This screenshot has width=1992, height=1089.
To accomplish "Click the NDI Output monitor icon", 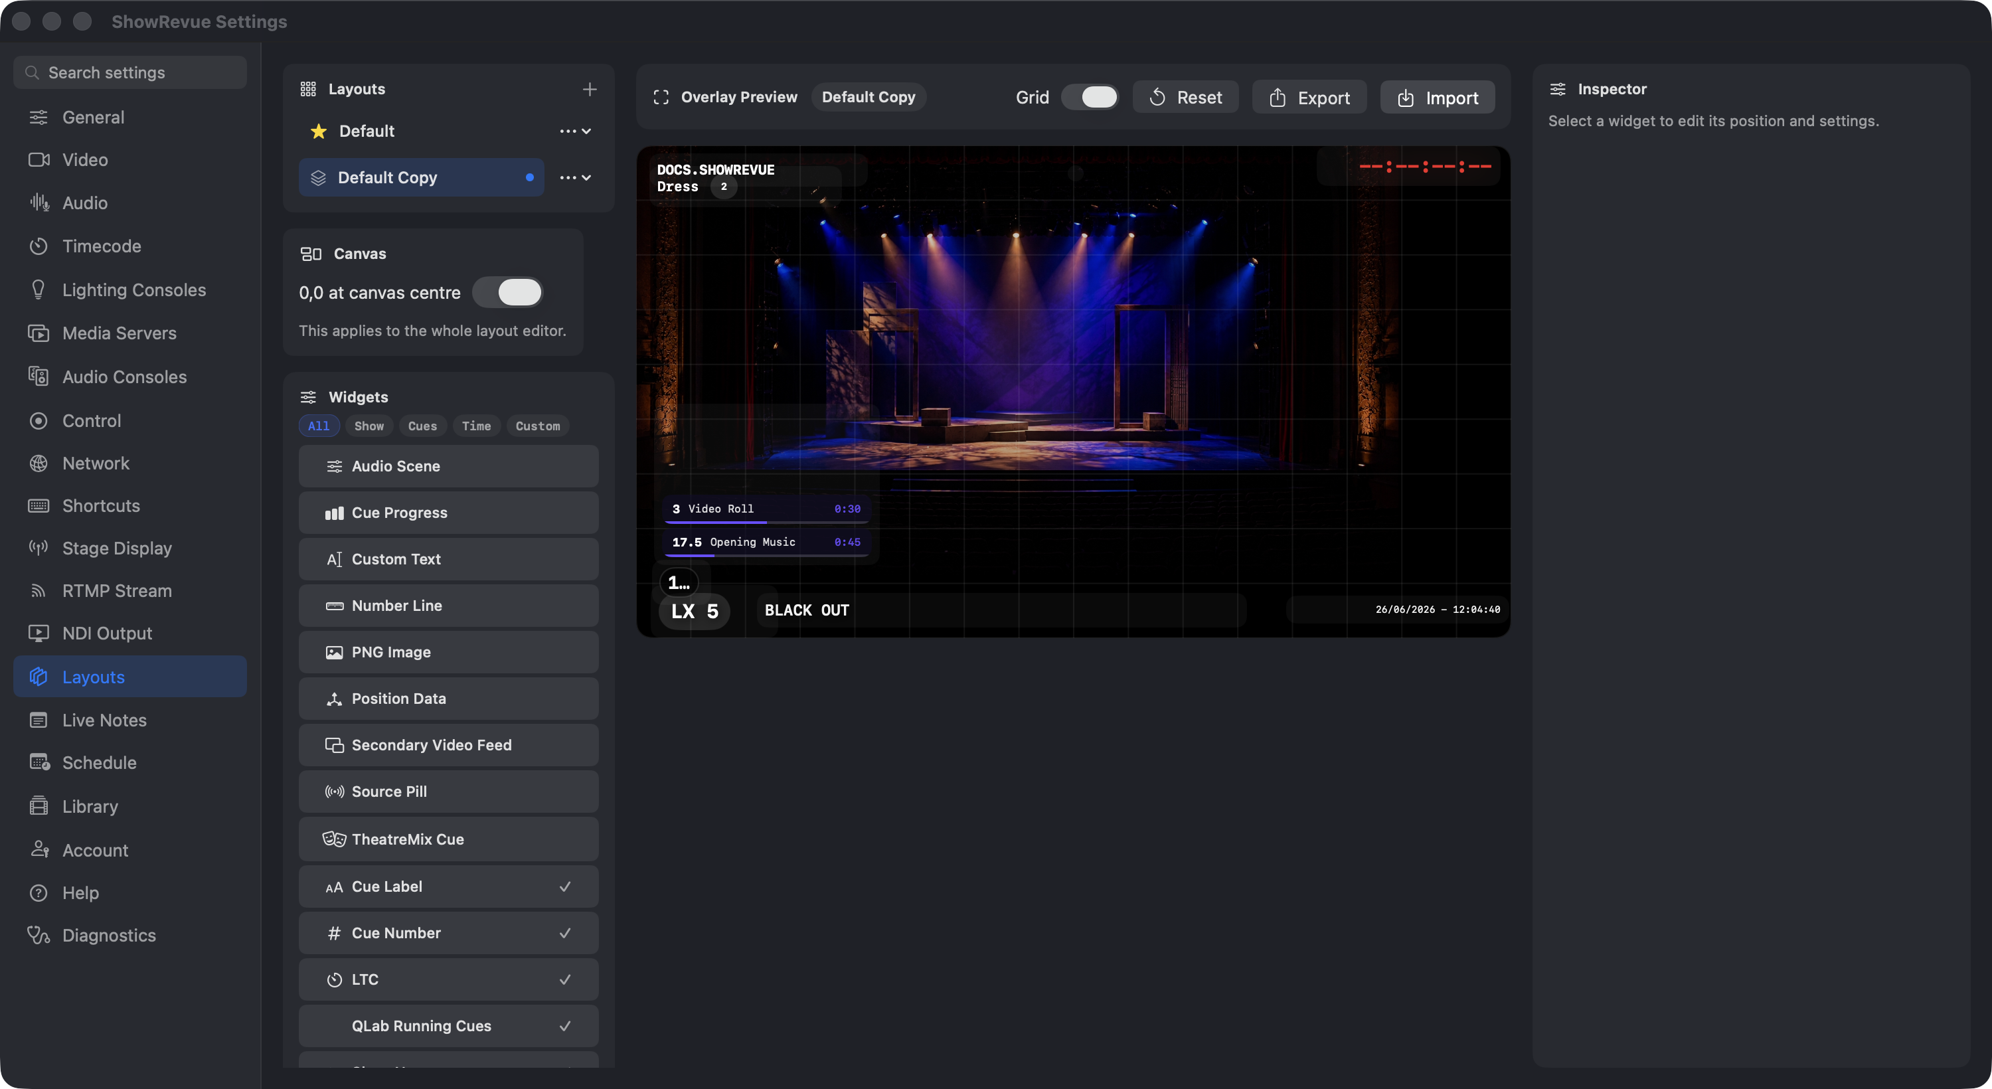I will point(38,633).
